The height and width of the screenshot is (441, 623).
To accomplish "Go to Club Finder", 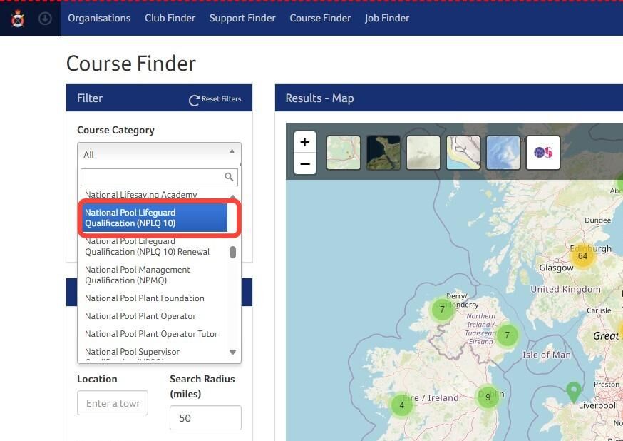I will click(x=170, y=19).
